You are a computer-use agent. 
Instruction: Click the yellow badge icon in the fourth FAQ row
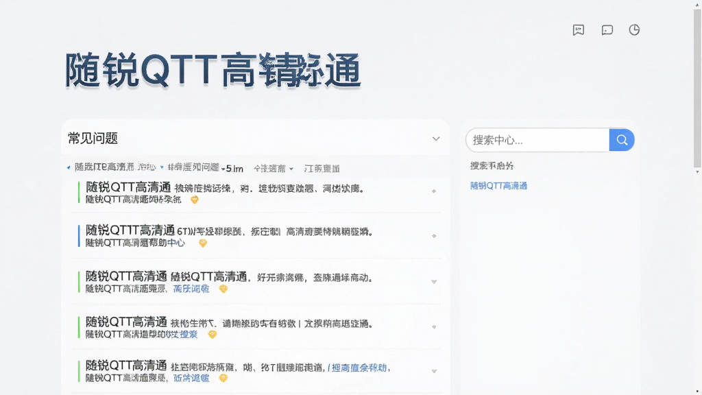213,335
